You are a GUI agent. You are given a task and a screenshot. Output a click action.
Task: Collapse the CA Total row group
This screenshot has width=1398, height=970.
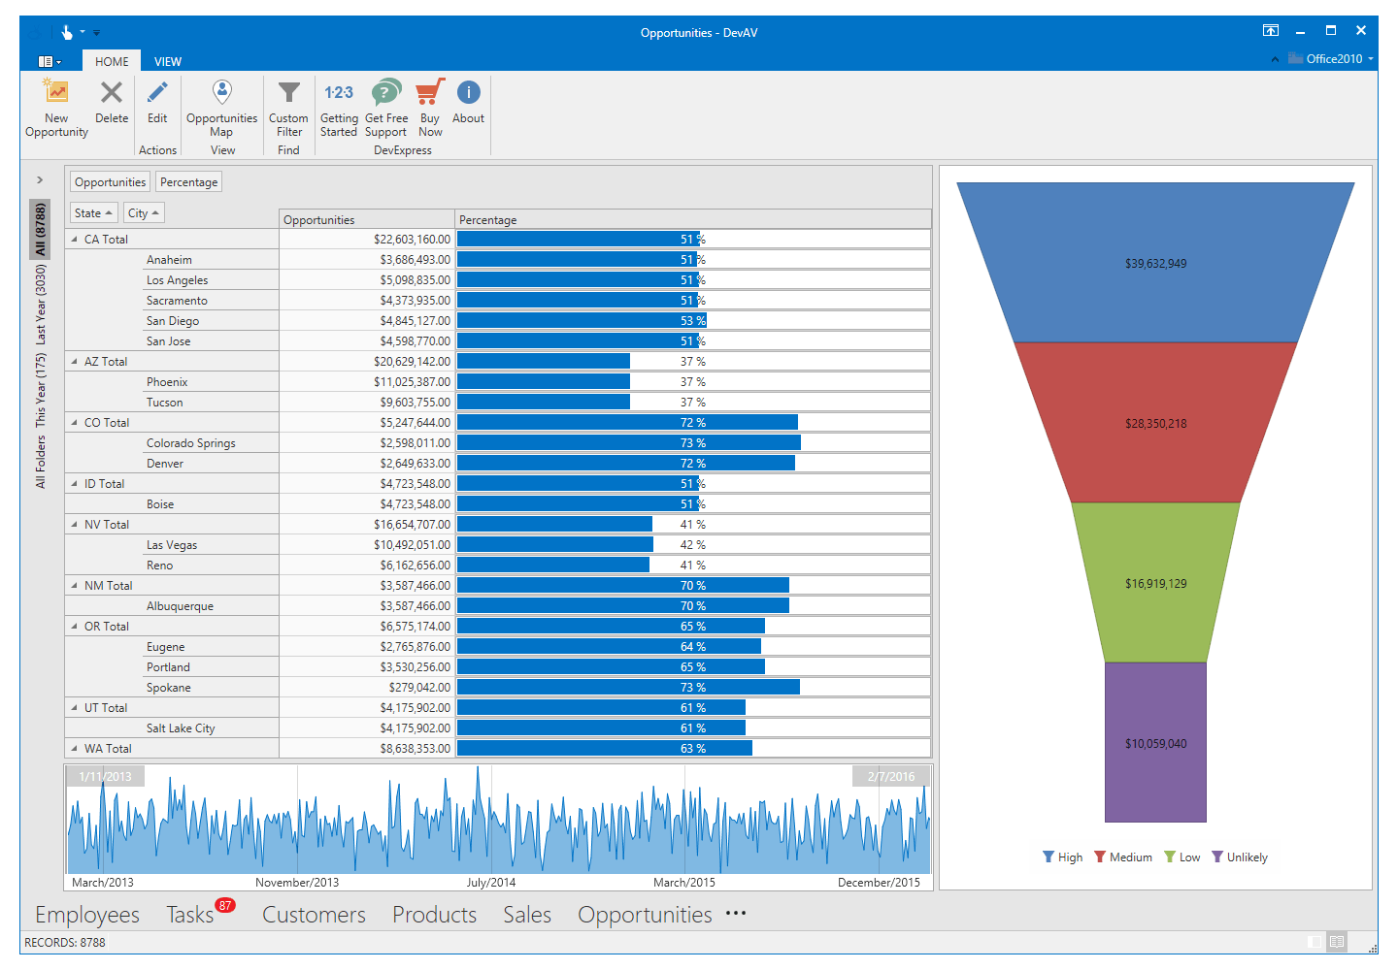(75, 240)
